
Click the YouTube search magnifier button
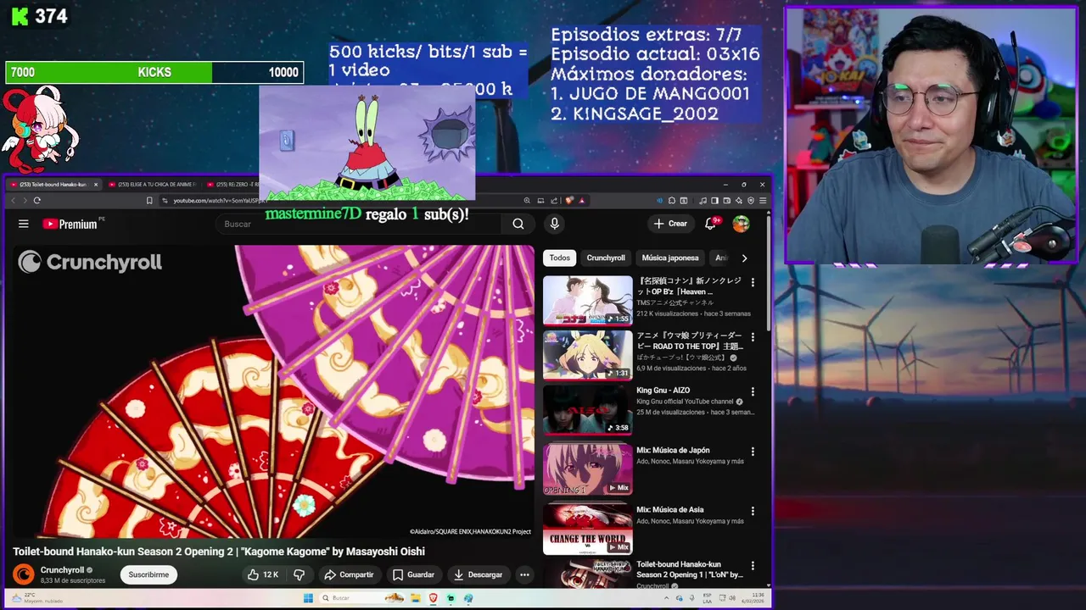518,224
